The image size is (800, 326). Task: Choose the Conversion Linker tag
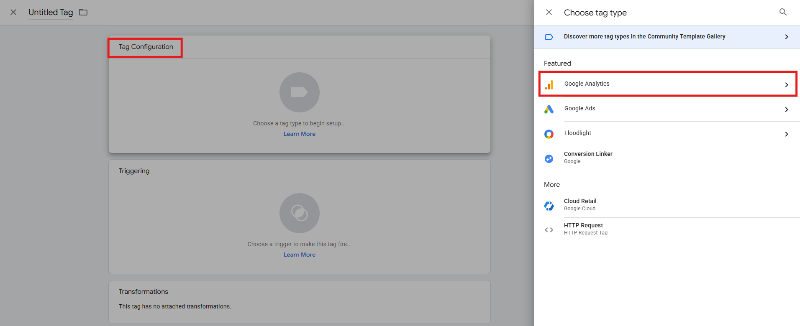click(667, 158)
